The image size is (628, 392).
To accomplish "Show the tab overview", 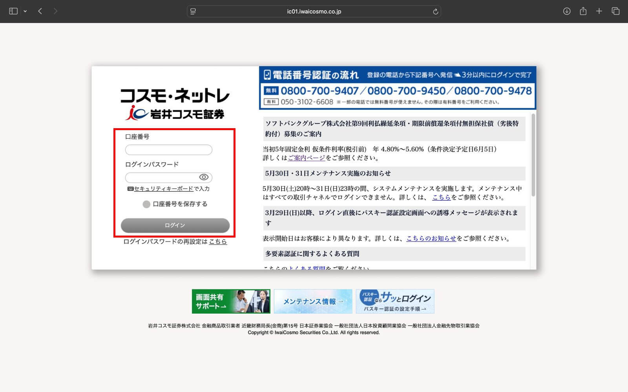I will [615, 11].
